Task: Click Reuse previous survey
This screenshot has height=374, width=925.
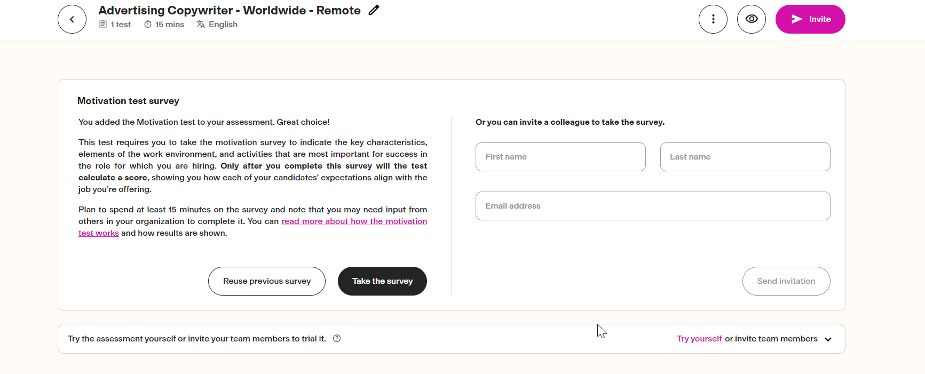Action: (x=266, y=281)
